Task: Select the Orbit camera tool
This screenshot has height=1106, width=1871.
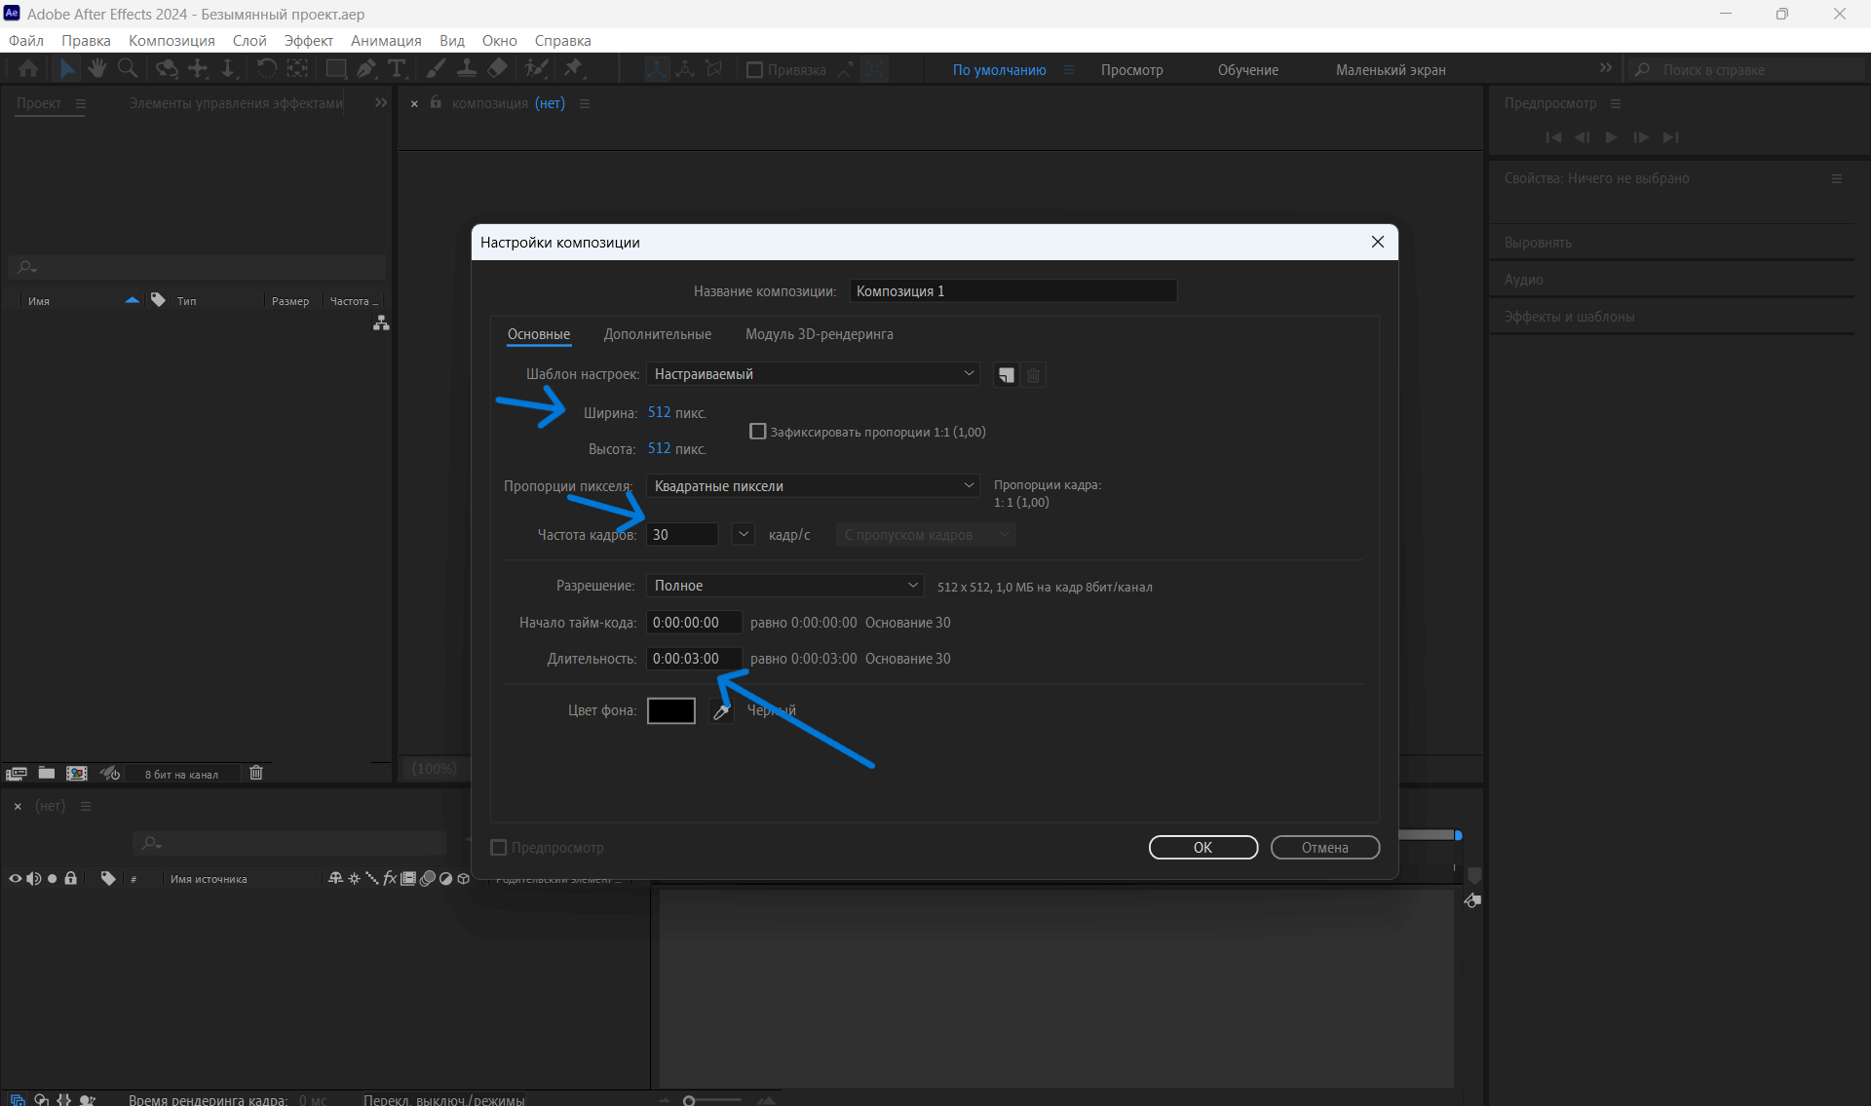Action: [x=168, y=69]
